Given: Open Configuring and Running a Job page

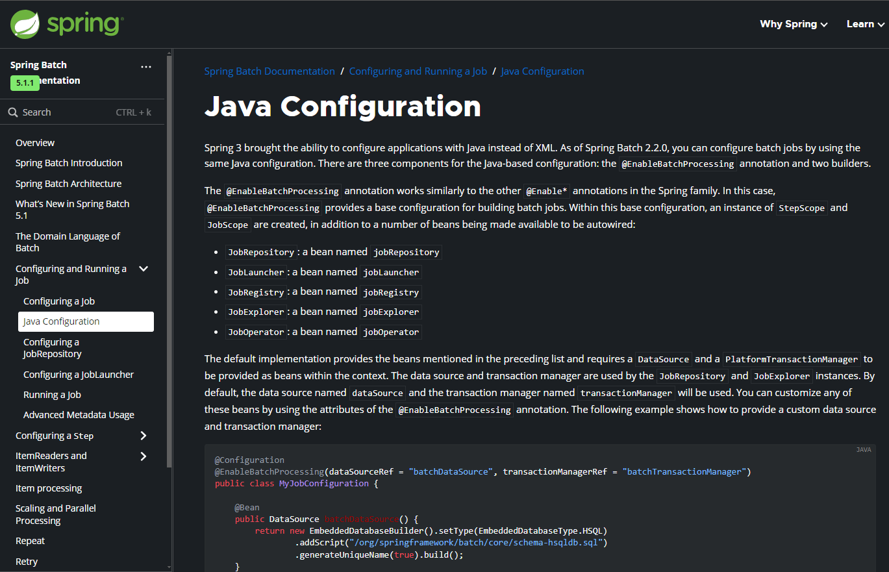Looking at the screenshot, I should 71,275.
